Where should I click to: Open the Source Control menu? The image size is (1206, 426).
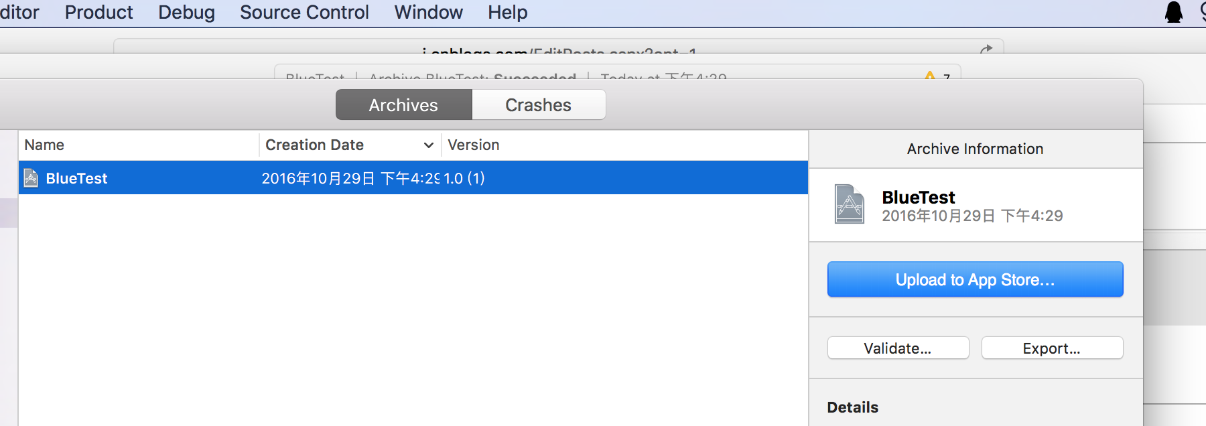point(304,12)
